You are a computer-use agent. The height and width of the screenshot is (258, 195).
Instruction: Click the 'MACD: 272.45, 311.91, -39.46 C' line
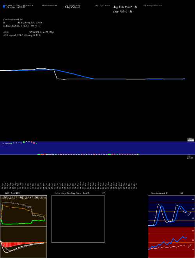(22, 26)
